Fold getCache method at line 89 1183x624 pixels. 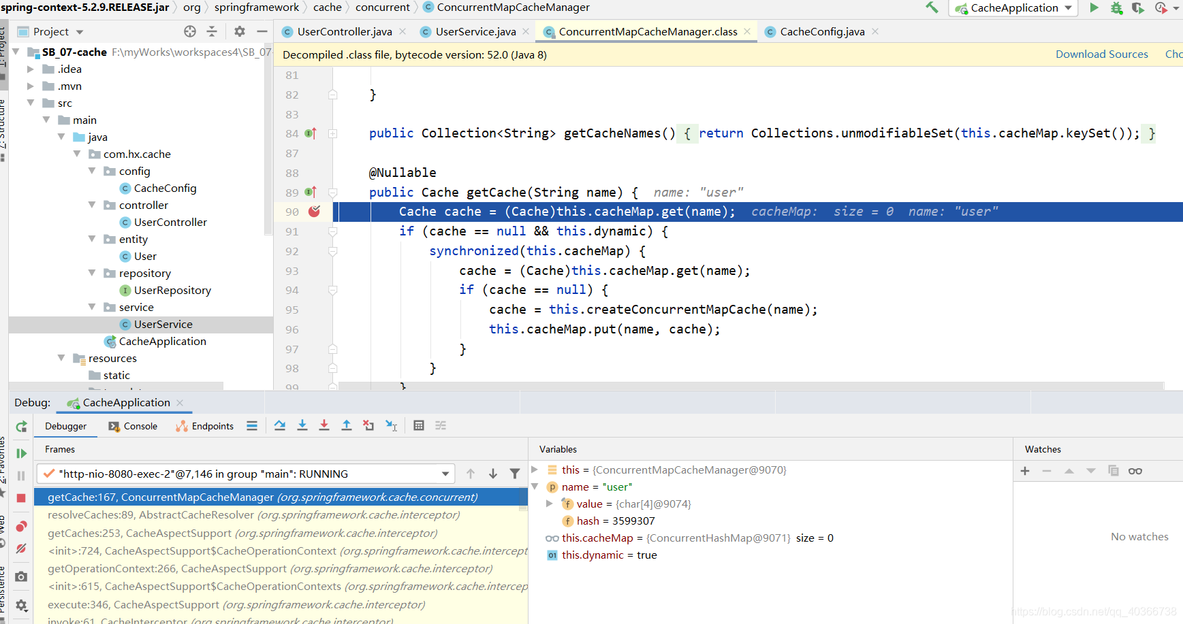(333, 193)
